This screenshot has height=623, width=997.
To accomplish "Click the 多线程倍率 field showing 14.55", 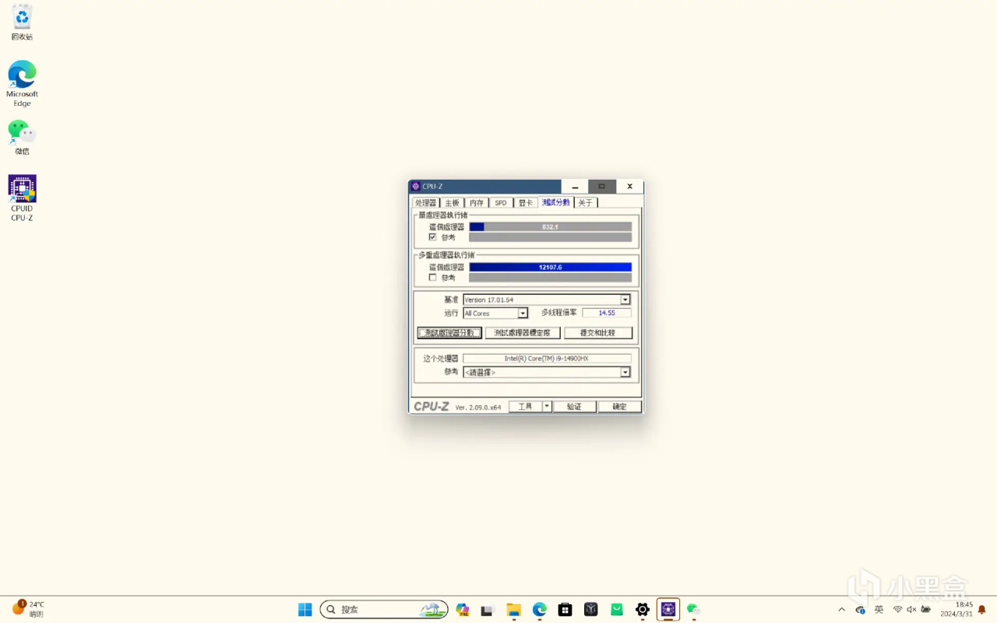I will [x=607, y=313].
